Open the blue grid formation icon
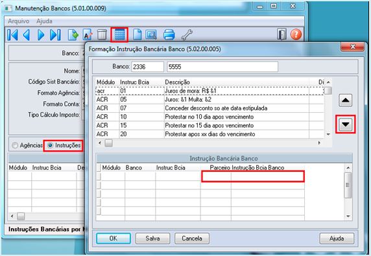Screen dimensions: 371x256 pyautogui.click(x=119, y=35)
